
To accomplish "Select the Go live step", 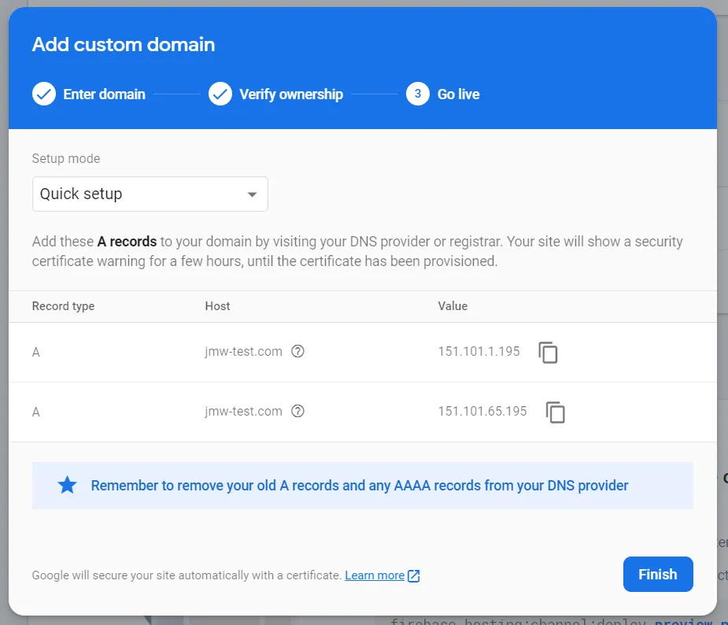I will pos(457,94).
